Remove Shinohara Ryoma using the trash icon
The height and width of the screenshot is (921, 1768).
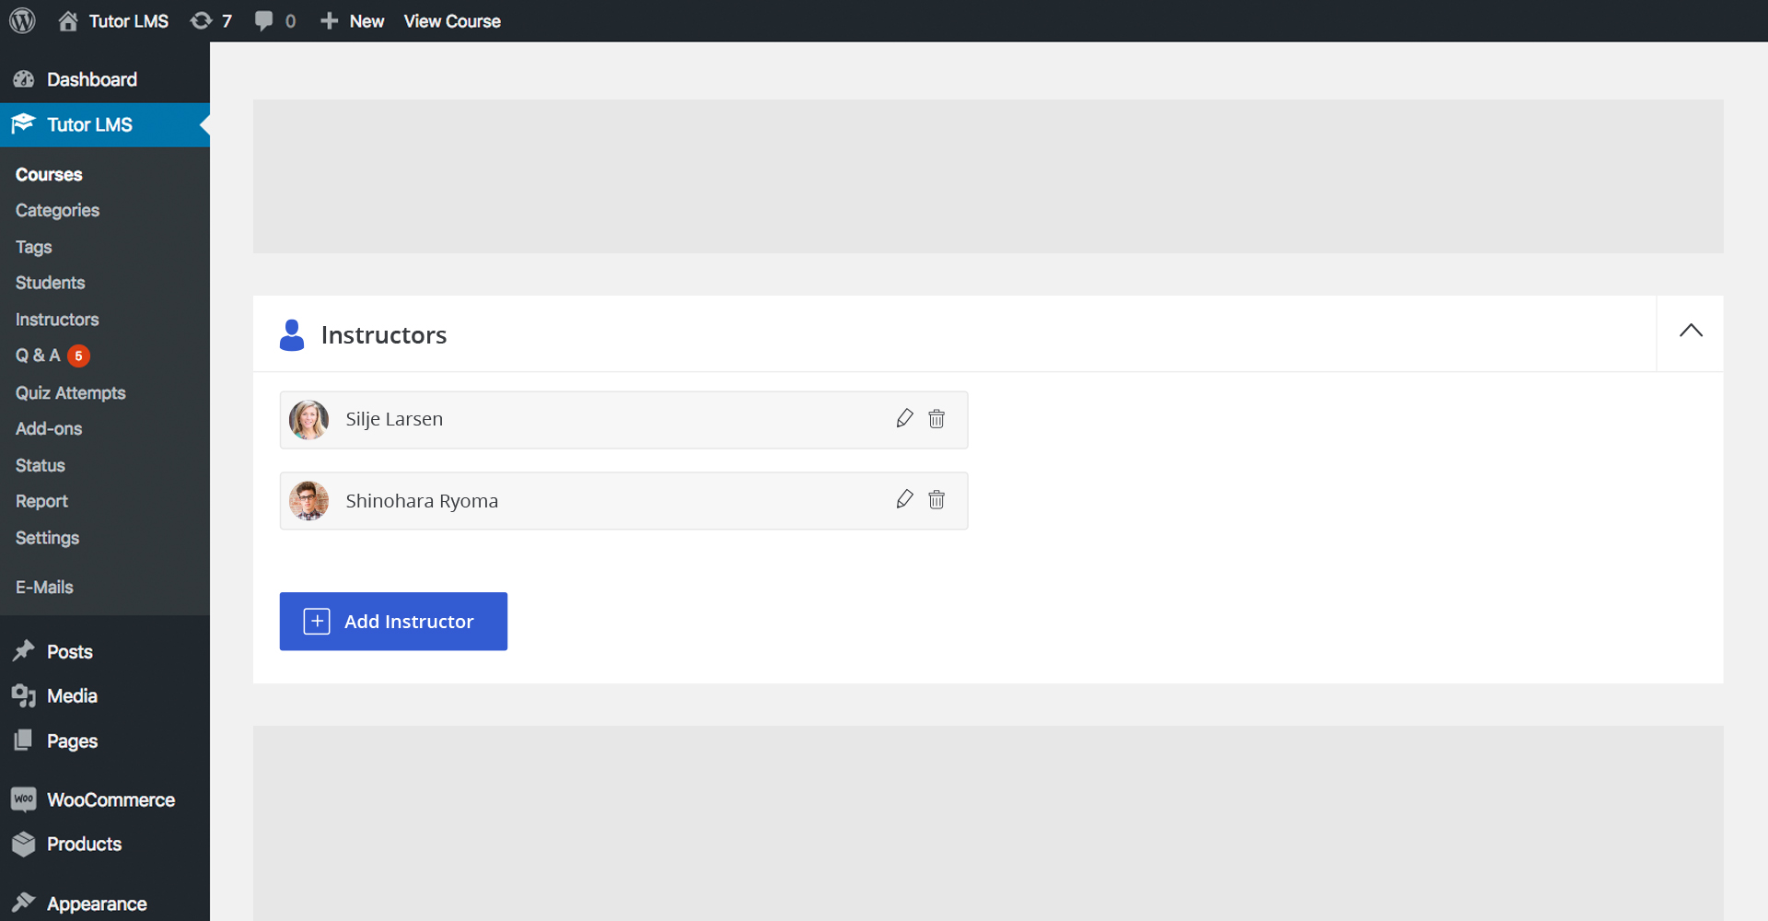(936, 500)
